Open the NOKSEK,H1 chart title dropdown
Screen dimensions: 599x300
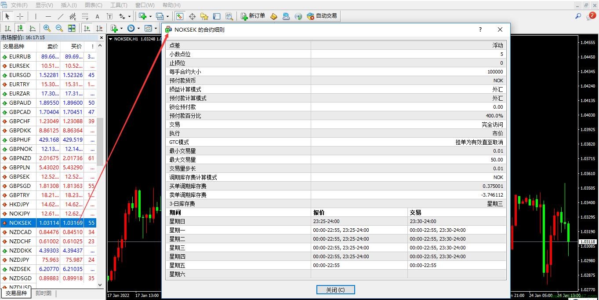[x=111, y=39]
